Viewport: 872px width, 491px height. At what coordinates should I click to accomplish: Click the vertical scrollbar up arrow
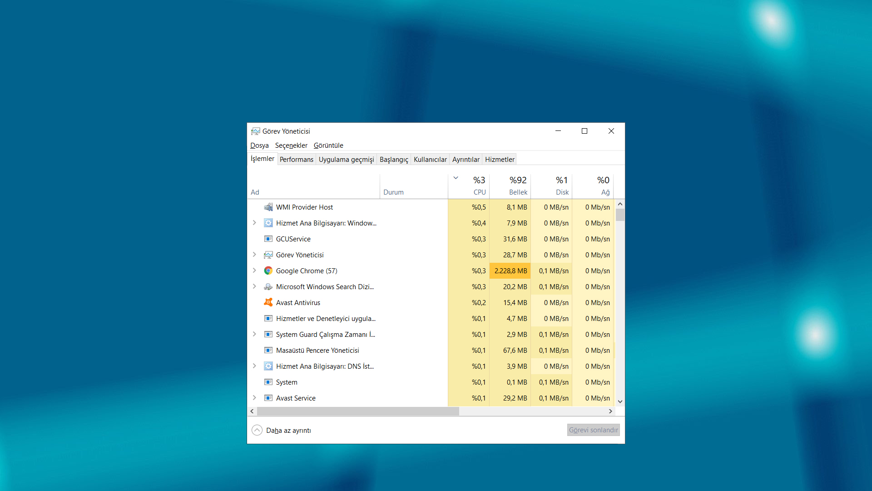click(620, 204)
